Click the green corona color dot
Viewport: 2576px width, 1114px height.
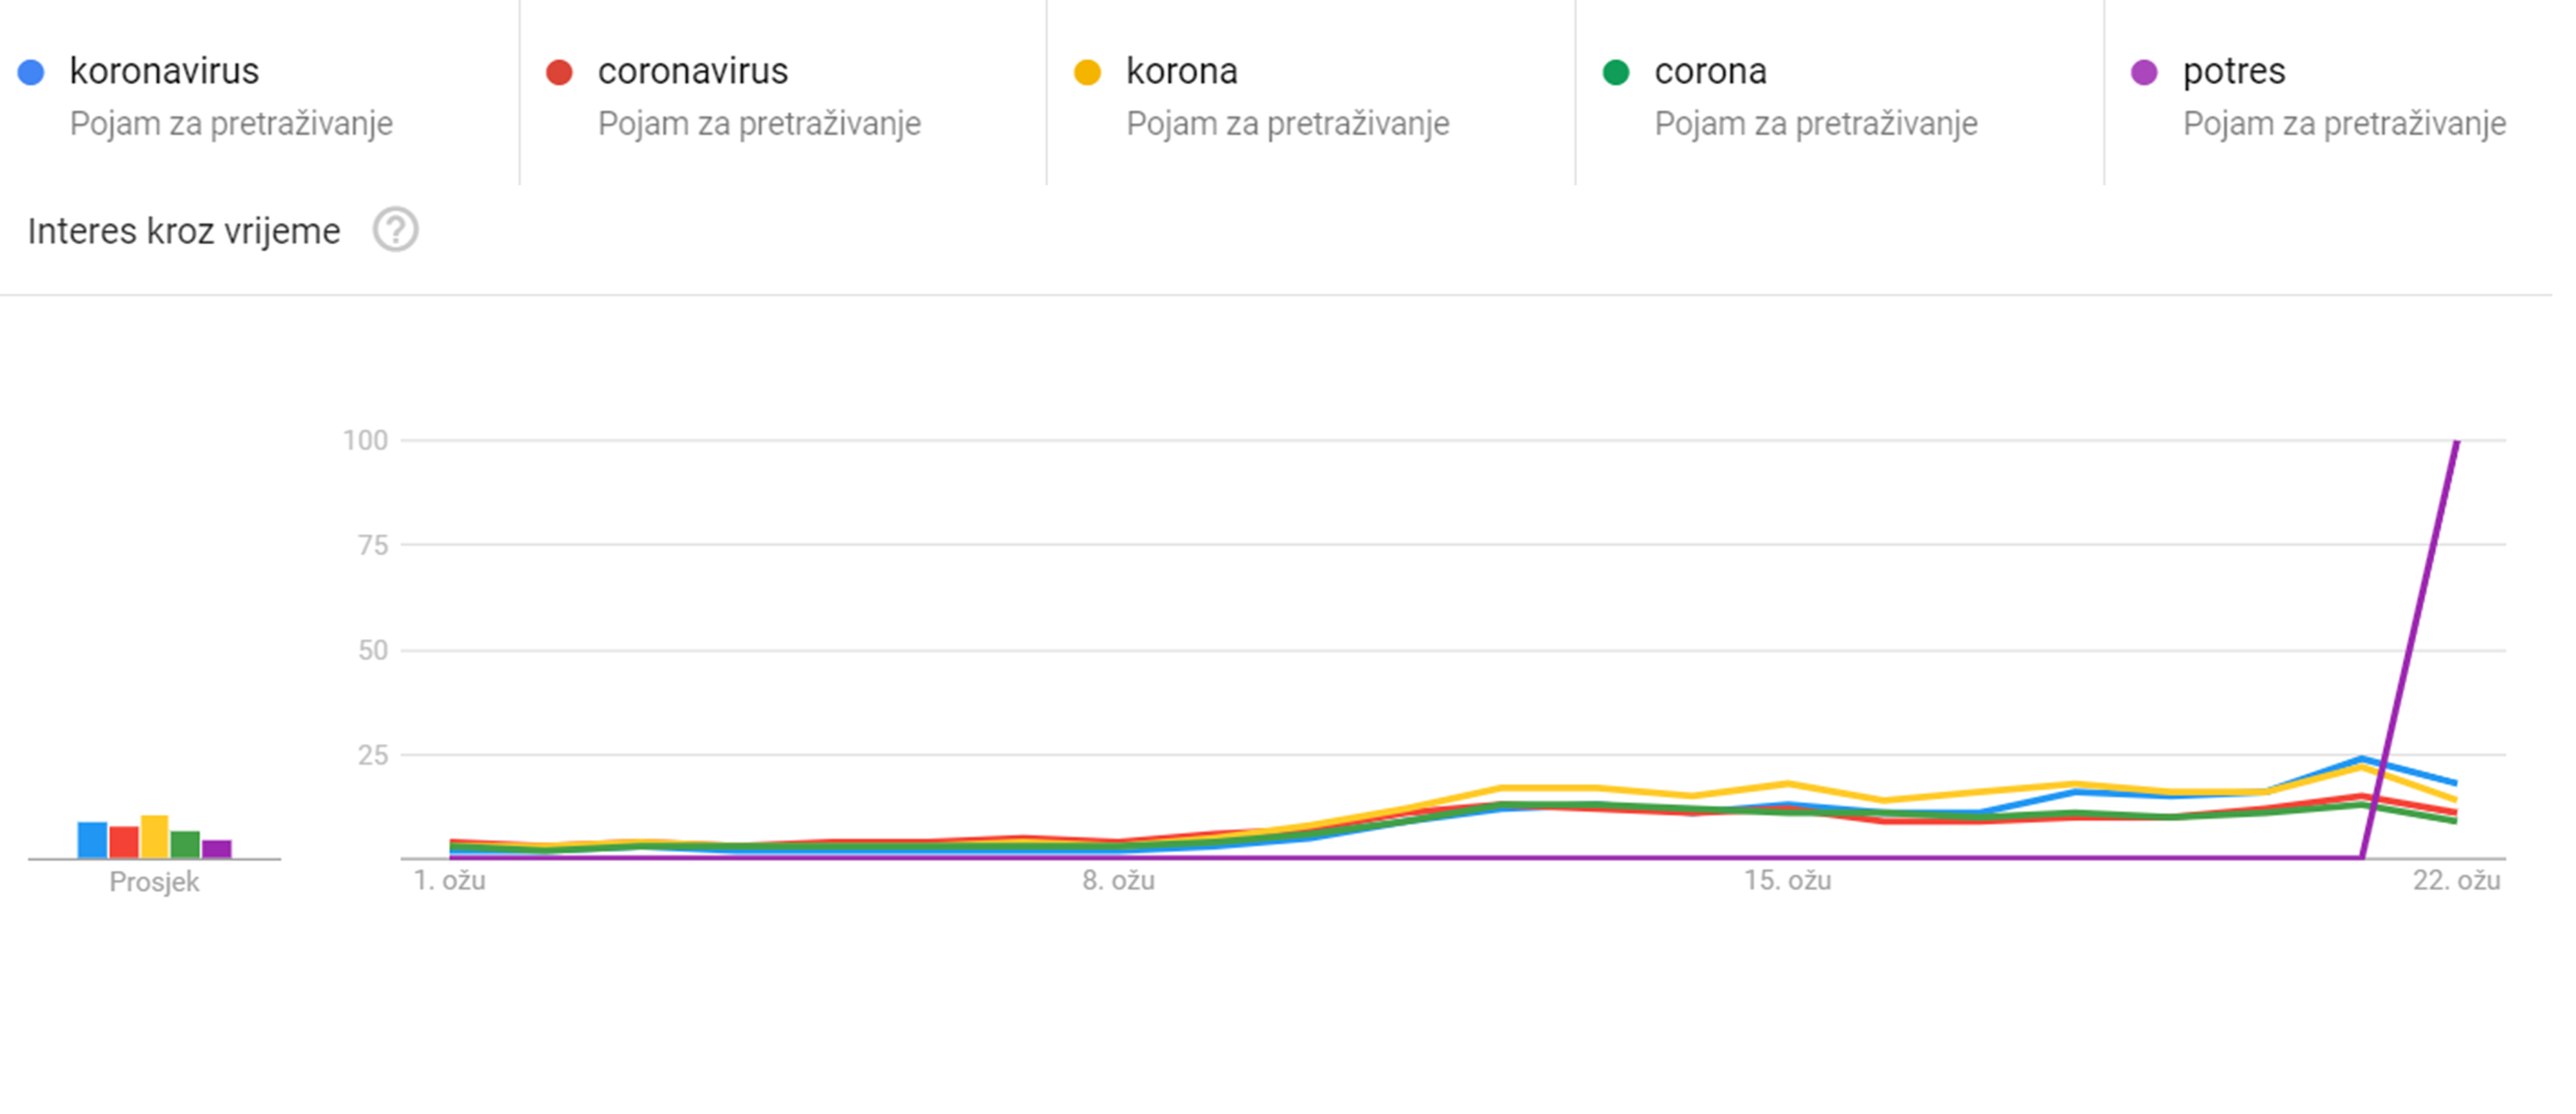tap(1616, 72)
